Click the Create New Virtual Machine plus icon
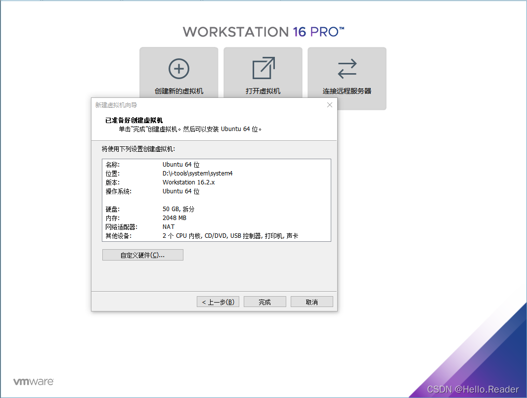 (179, 69)
